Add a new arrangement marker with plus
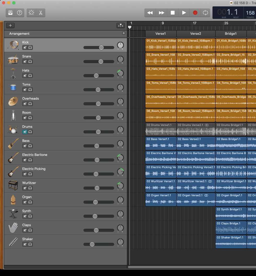This screenshot has width=256, height=276. pyautogui.click(x=124, y=33)
